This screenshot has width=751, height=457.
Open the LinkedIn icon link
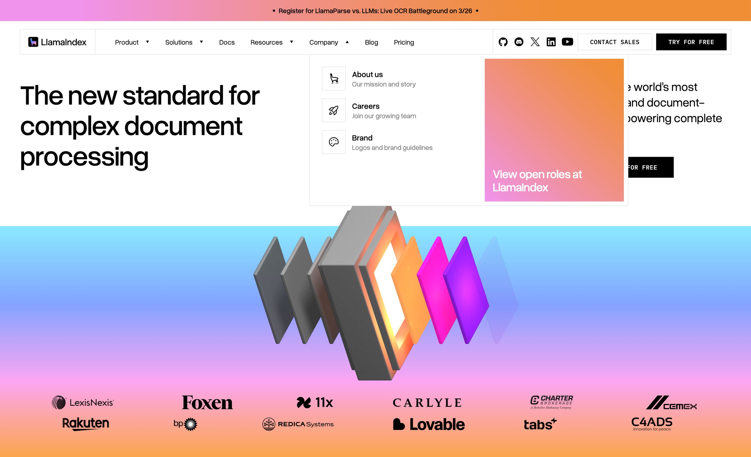click(551, 42)
